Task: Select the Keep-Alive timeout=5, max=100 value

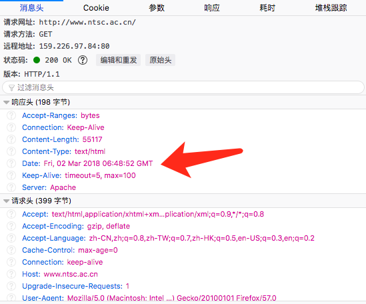Action: click(100, 175)
